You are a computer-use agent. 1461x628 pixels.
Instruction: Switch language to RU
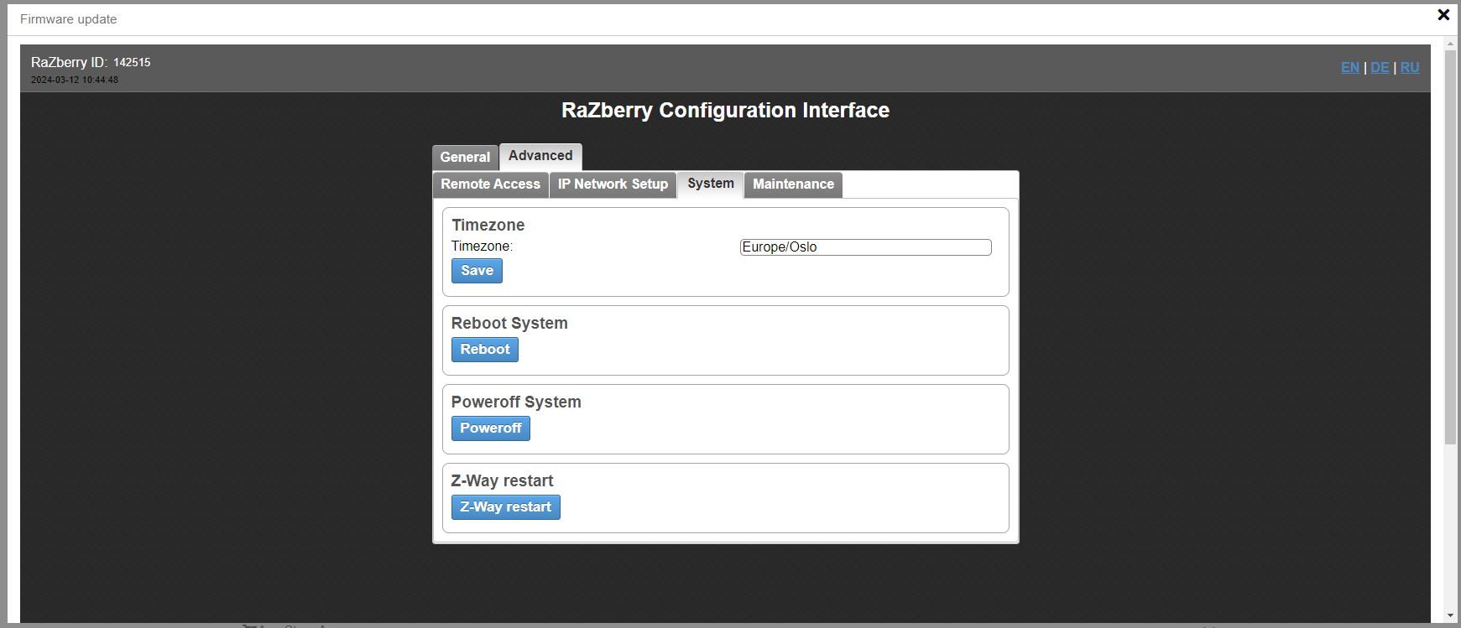1410,68
